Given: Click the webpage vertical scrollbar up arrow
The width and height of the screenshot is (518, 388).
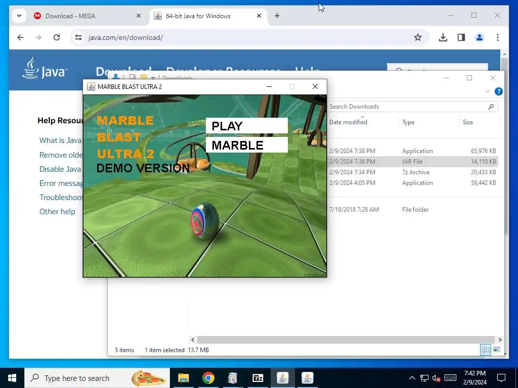Looking at the screenshot, I should click(x=504, y=54).
